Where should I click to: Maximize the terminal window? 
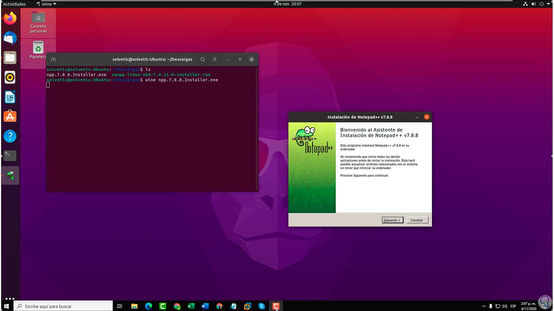(240, 59)
